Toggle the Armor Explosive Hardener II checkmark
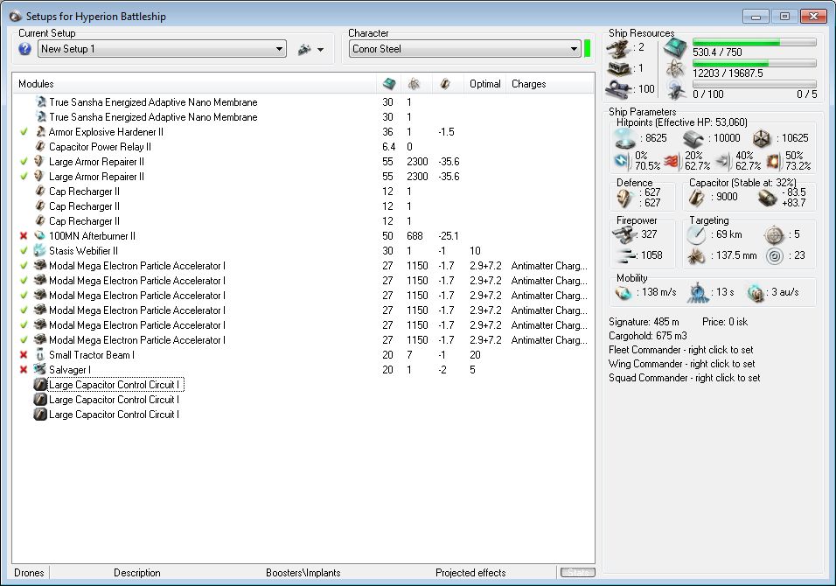Viewport: 836px width, 586px height. pyautogui.click(x=24, y=132)
